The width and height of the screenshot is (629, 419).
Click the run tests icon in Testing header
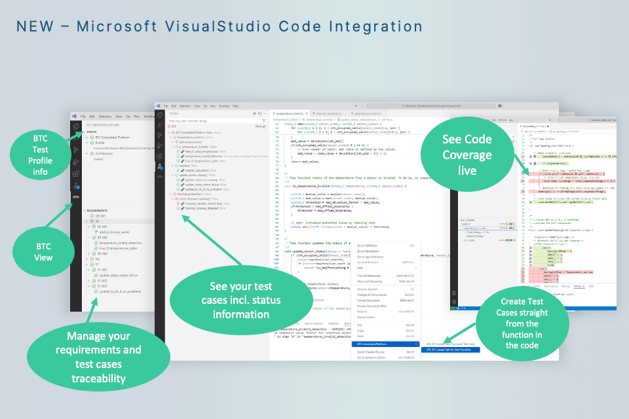coord(254,113)
